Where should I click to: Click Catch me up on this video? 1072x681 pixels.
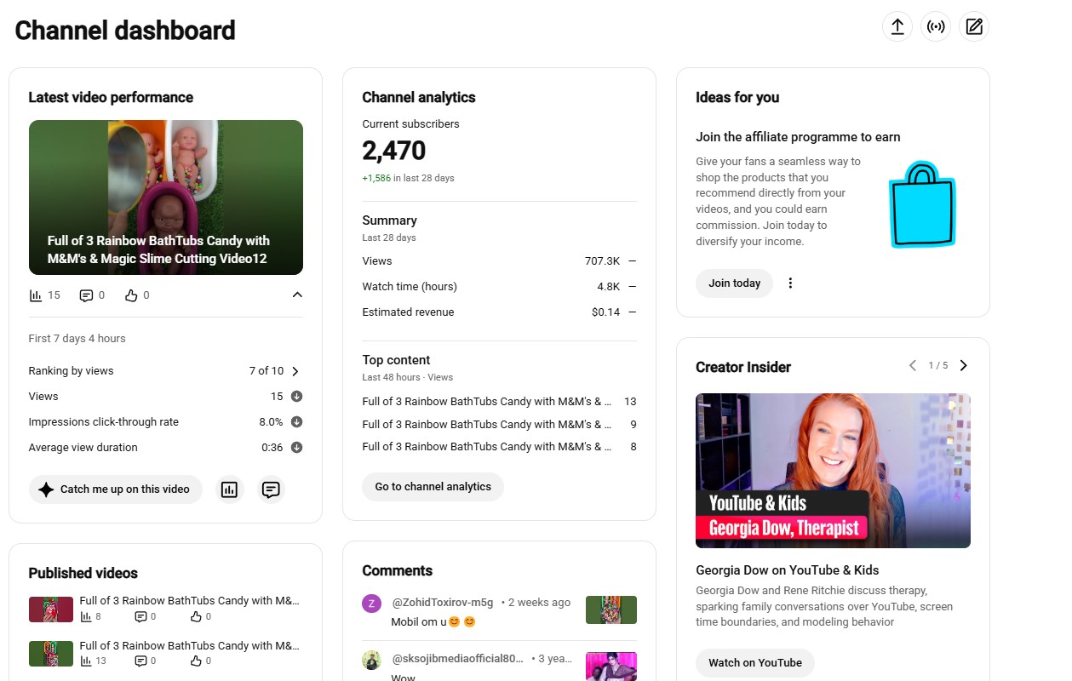coord(116,489)
